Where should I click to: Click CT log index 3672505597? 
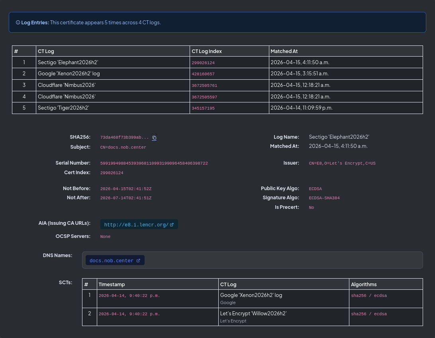(204, 97)
